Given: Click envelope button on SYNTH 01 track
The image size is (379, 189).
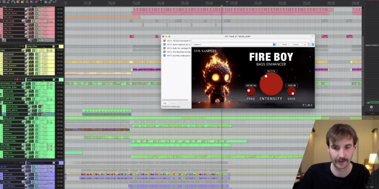Looking at the screenshot, I should [45, 126].
